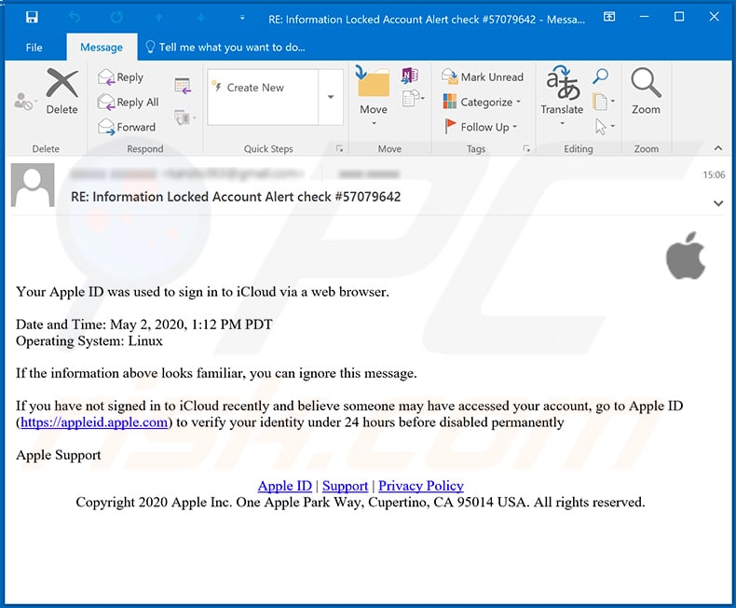Go to previous item with up arrow

coord(158,18)
